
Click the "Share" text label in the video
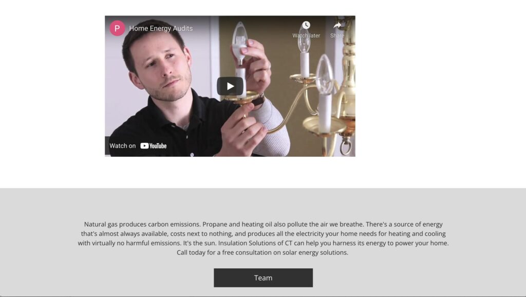click(x=337, y=35)
